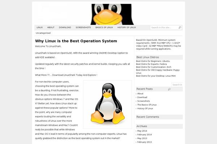Click 'Best Distro for Beginners: Ubuntu' text

point(153,61)
